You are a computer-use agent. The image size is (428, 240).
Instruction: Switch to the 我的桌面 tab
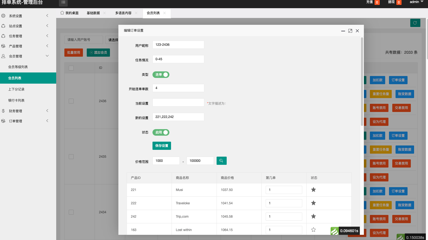point(70,13)
